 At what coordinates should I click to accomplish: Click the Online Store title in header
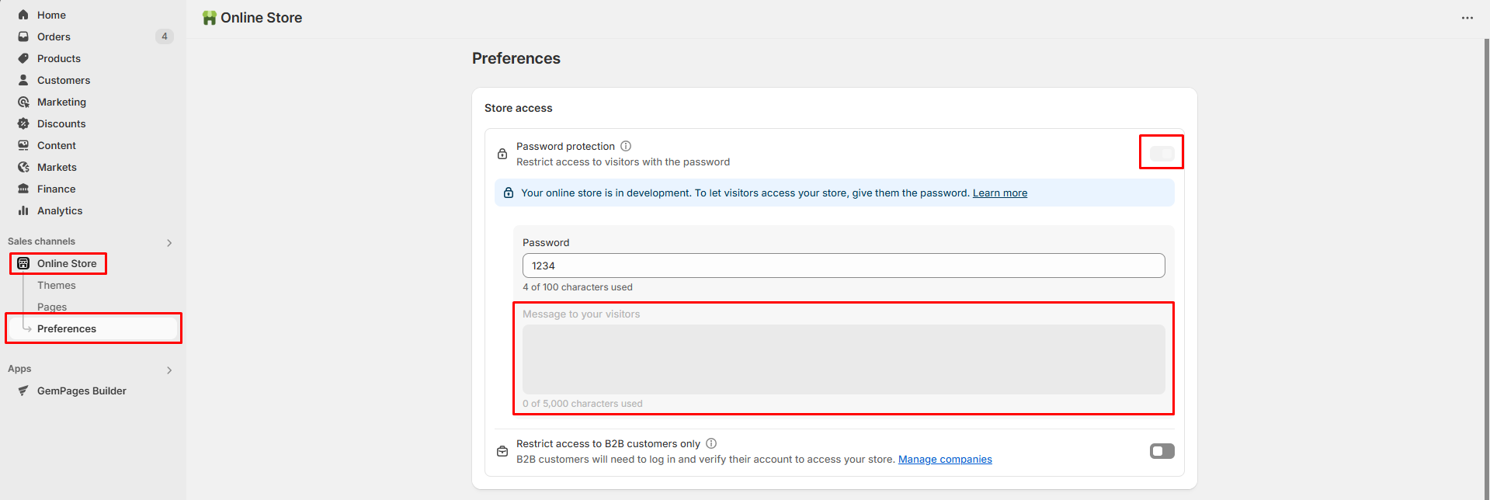pos(261,18)
